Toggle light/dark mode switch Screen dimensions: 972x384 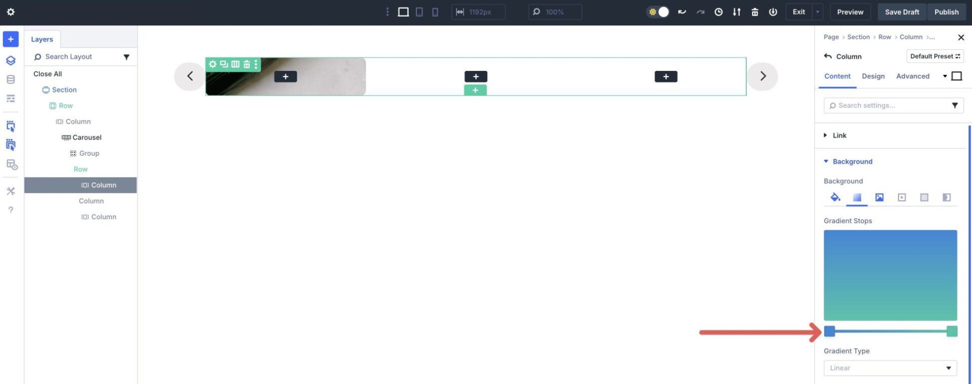tap(658, 12)
